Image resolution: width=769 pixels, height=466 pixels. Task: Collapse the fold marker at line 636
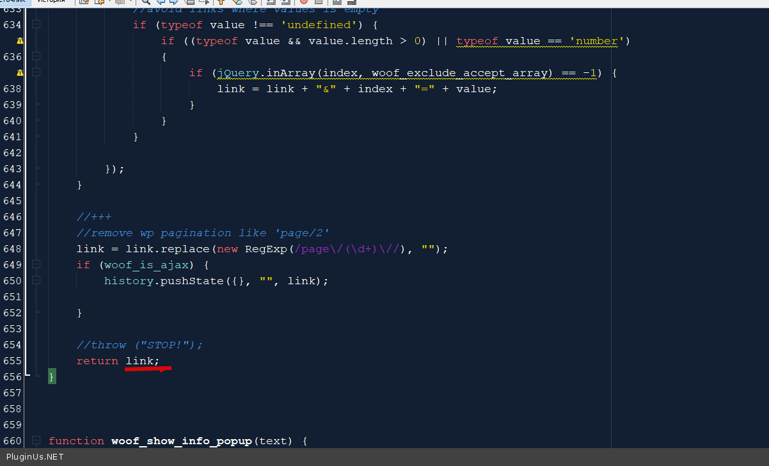36,57
